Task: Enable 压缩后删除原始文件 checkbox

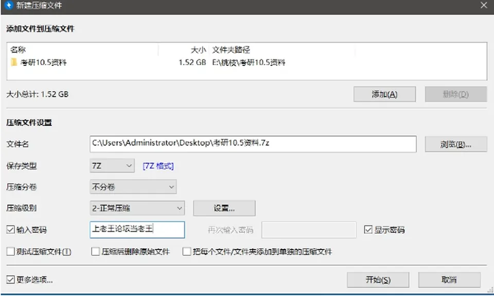Action: (95, 252)
